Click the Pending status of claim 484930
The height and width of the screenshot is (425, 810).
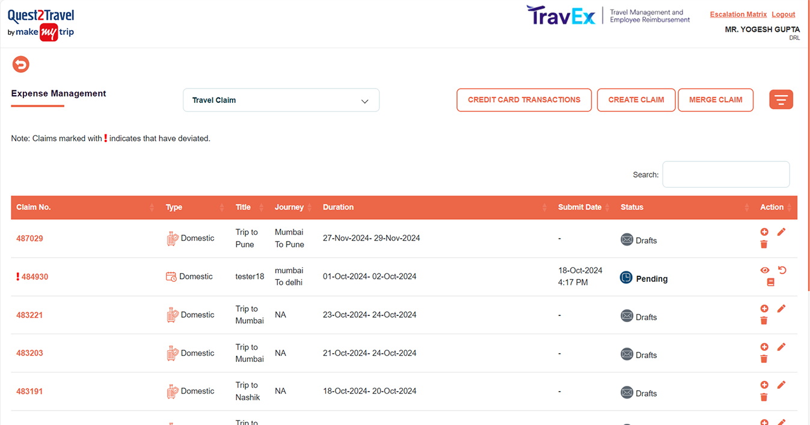point(644,278)
